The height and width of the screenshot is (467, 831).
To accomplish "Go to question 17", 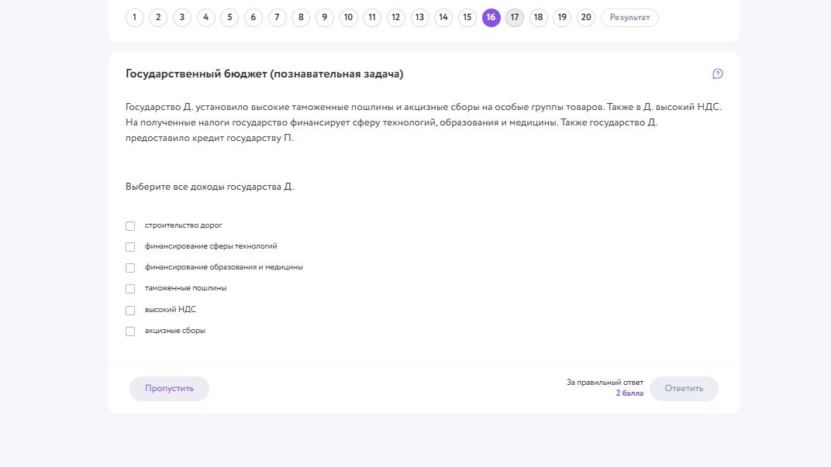I will pyautogui.click(x=515, y=18).
